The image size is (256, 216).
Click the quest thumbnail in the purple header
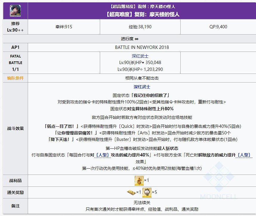pyautogui.click(x=15, y=10)
